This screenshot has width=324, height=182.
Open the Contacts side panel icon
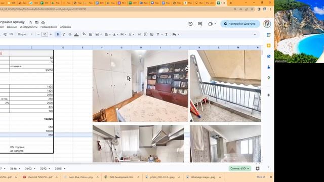(269, 67)
